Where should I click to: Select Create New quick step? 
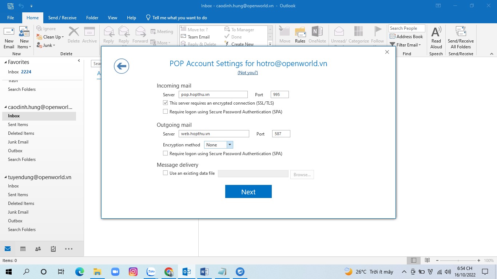[x=239, y=44]
